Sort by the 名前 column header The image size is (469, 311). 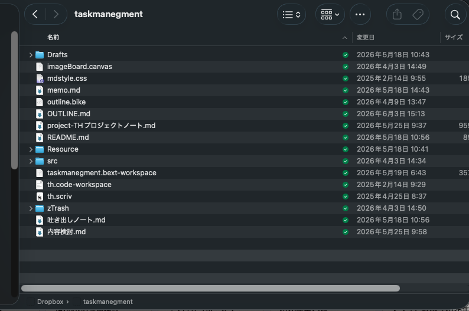point(53,37)
